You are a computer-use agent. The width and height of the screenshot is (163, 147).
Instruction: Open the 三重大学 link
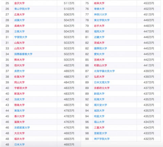(99, 127)
